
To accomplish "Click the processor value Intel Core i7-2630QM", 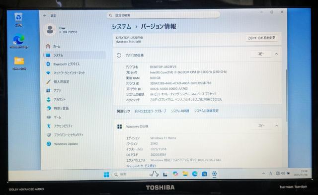I will tap(188, 72).
